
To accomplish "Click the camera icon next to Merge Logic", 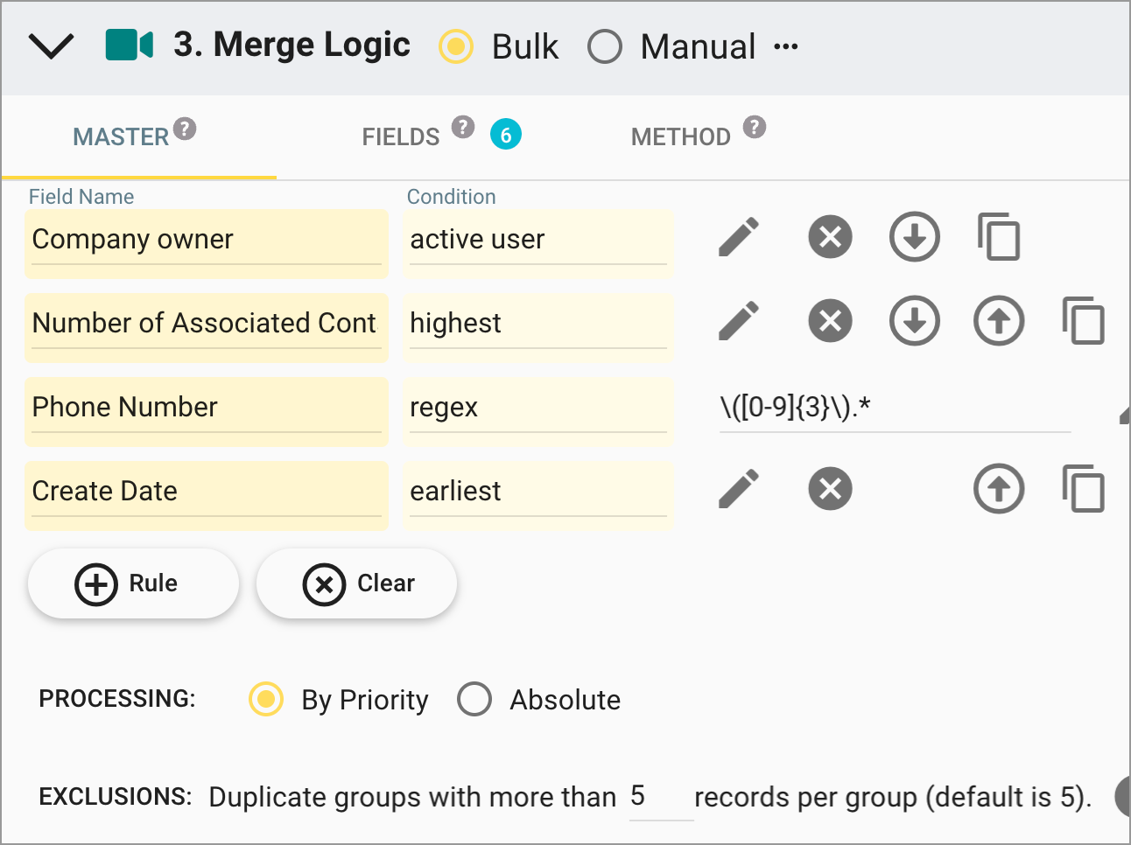I will click(128, 45).
